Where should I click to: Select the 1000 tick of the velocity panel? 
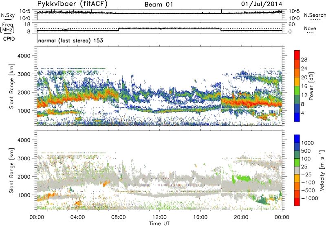tap(24, 195)
